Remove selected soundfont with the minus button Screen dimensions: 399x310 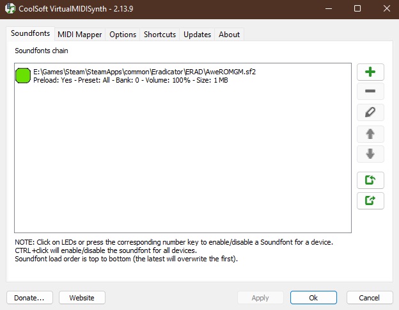click(x=370, y=91)
